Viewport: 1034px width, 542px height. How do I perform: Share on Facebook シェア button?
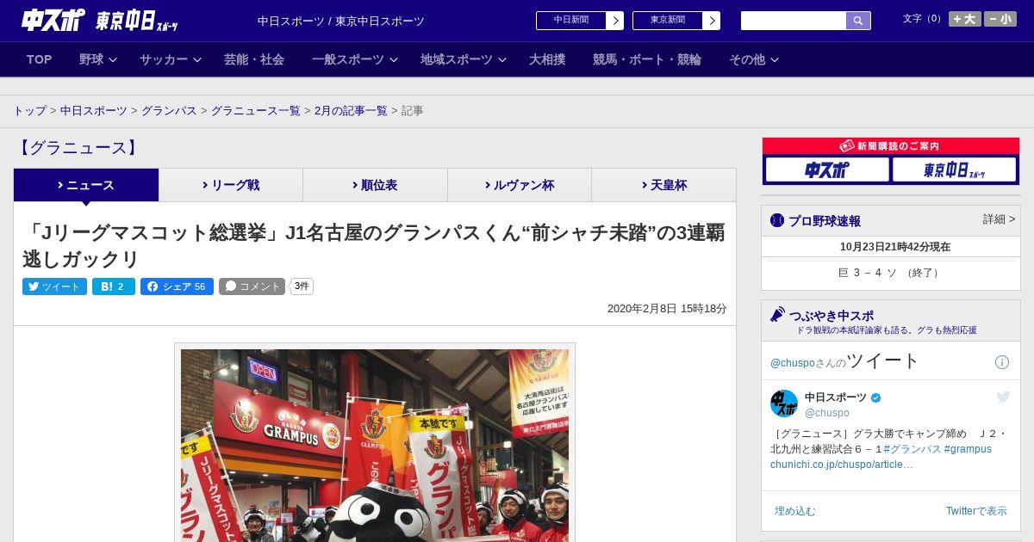pos(177,286)
